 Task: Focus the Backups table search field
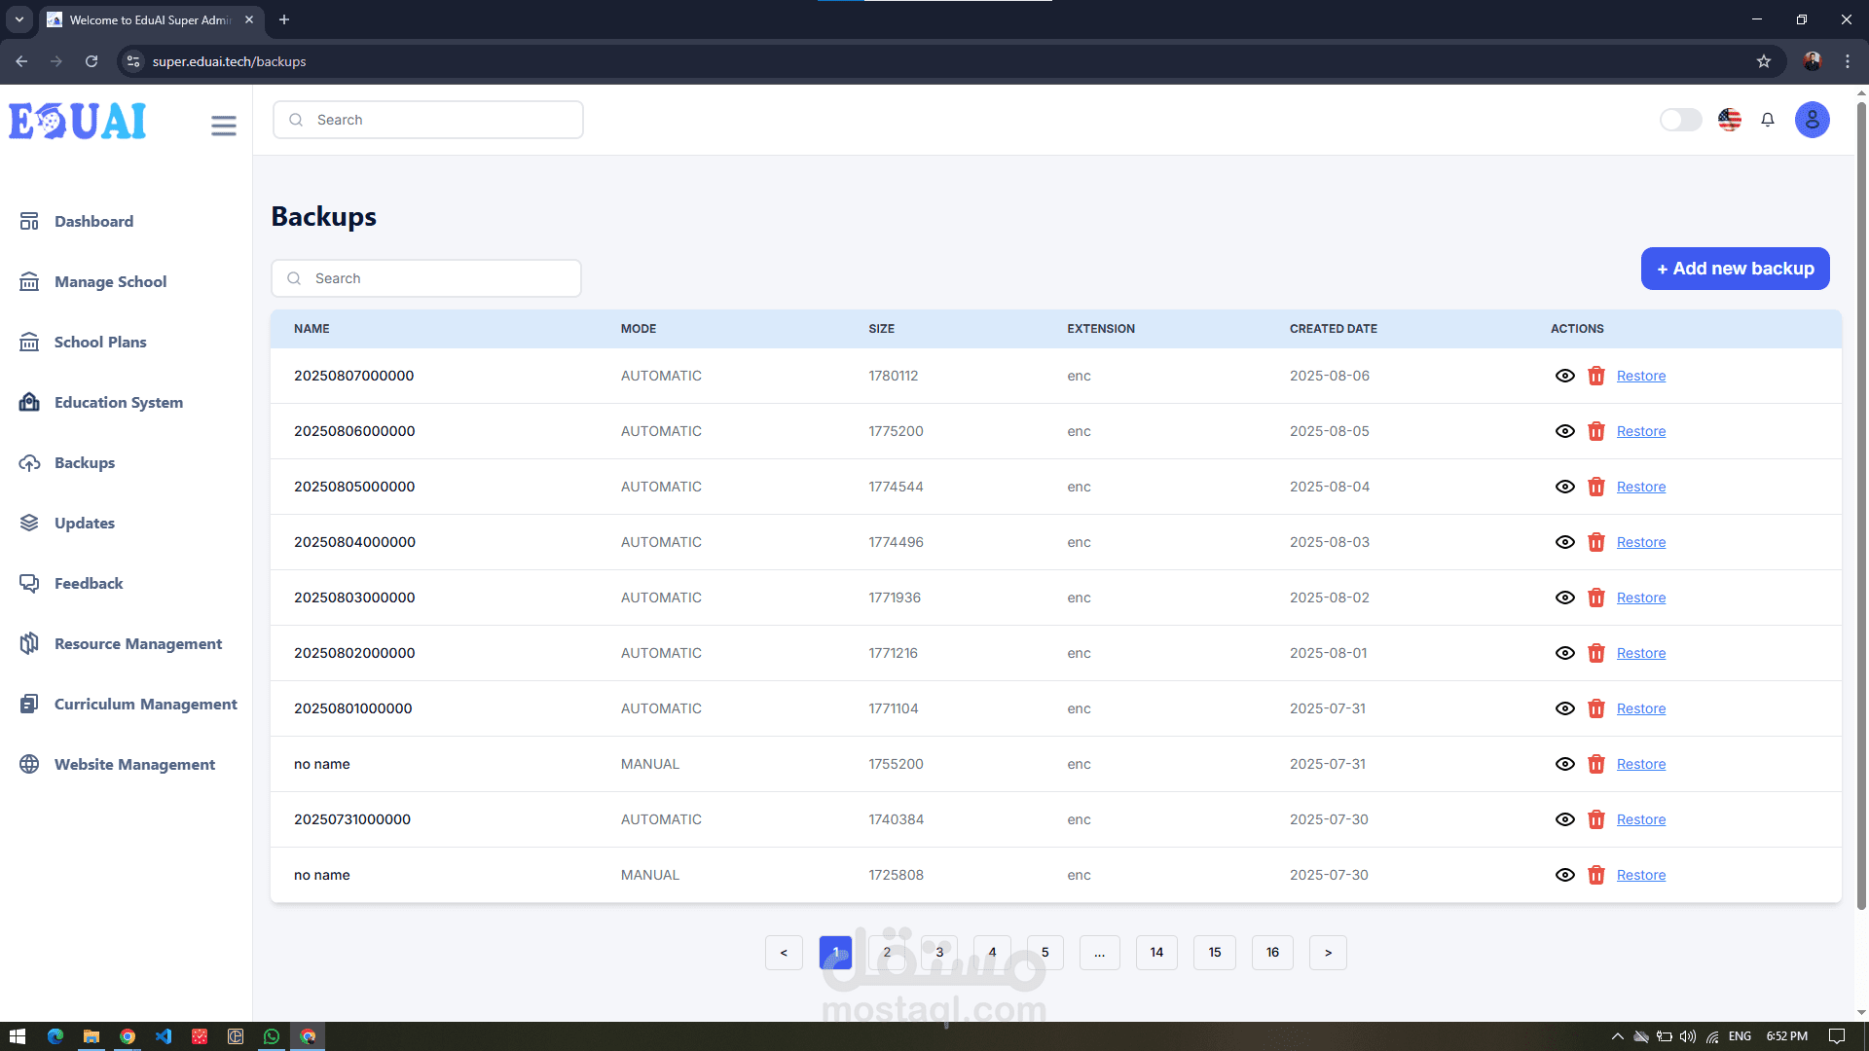pyautogui.click(x=426, y=278)
